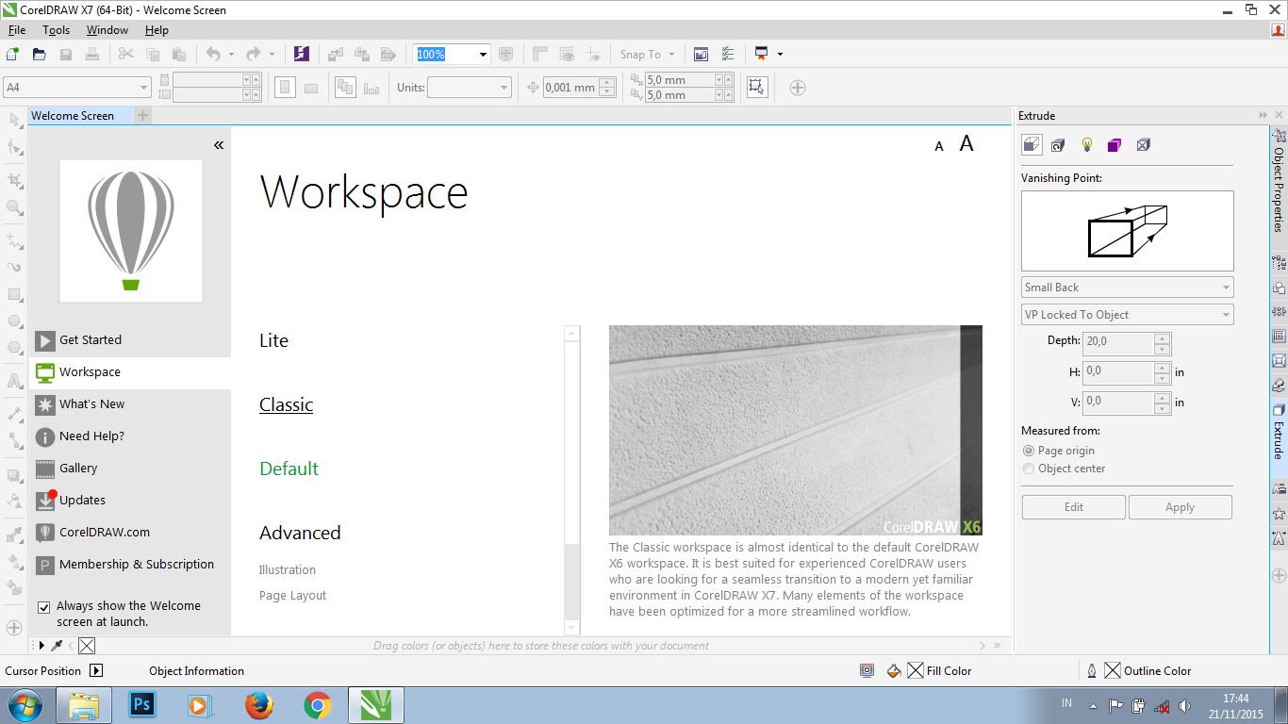The image size is (1288, 724).
Task: Click the Treat as Filled selection icon
Action: tap(756, 87)
